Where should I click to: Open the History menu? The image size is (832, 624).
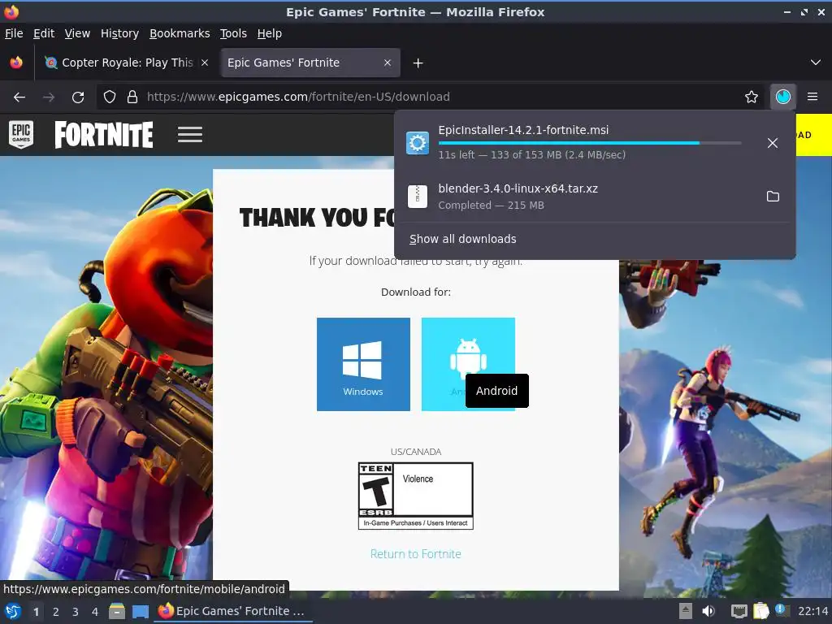click(x=119, y=33)
